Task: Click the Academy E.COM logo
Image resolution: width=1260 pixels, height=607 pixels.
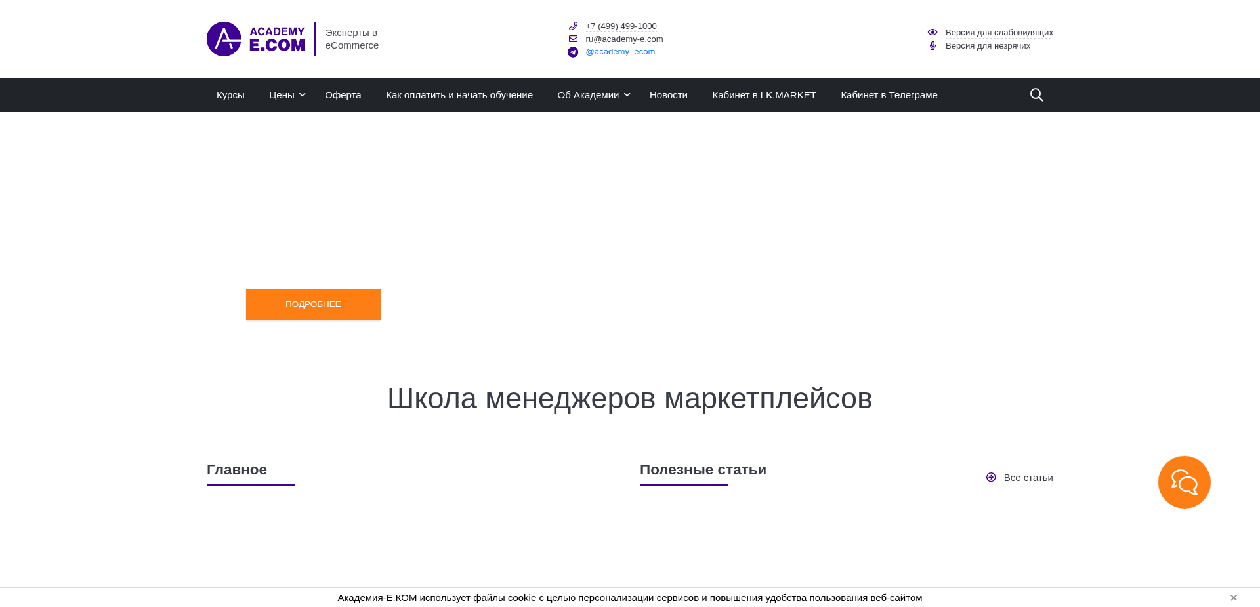Action: pos(255,39)
